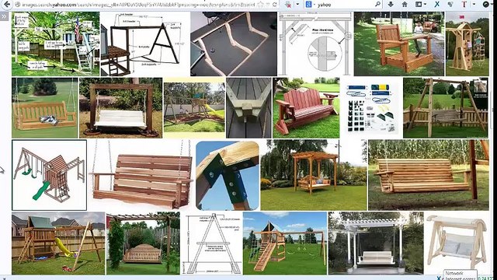Open the arbor swing with climbing vines photo
This screenshot has width=497, height=280.
pyautogui.click(x=143, y=243)
